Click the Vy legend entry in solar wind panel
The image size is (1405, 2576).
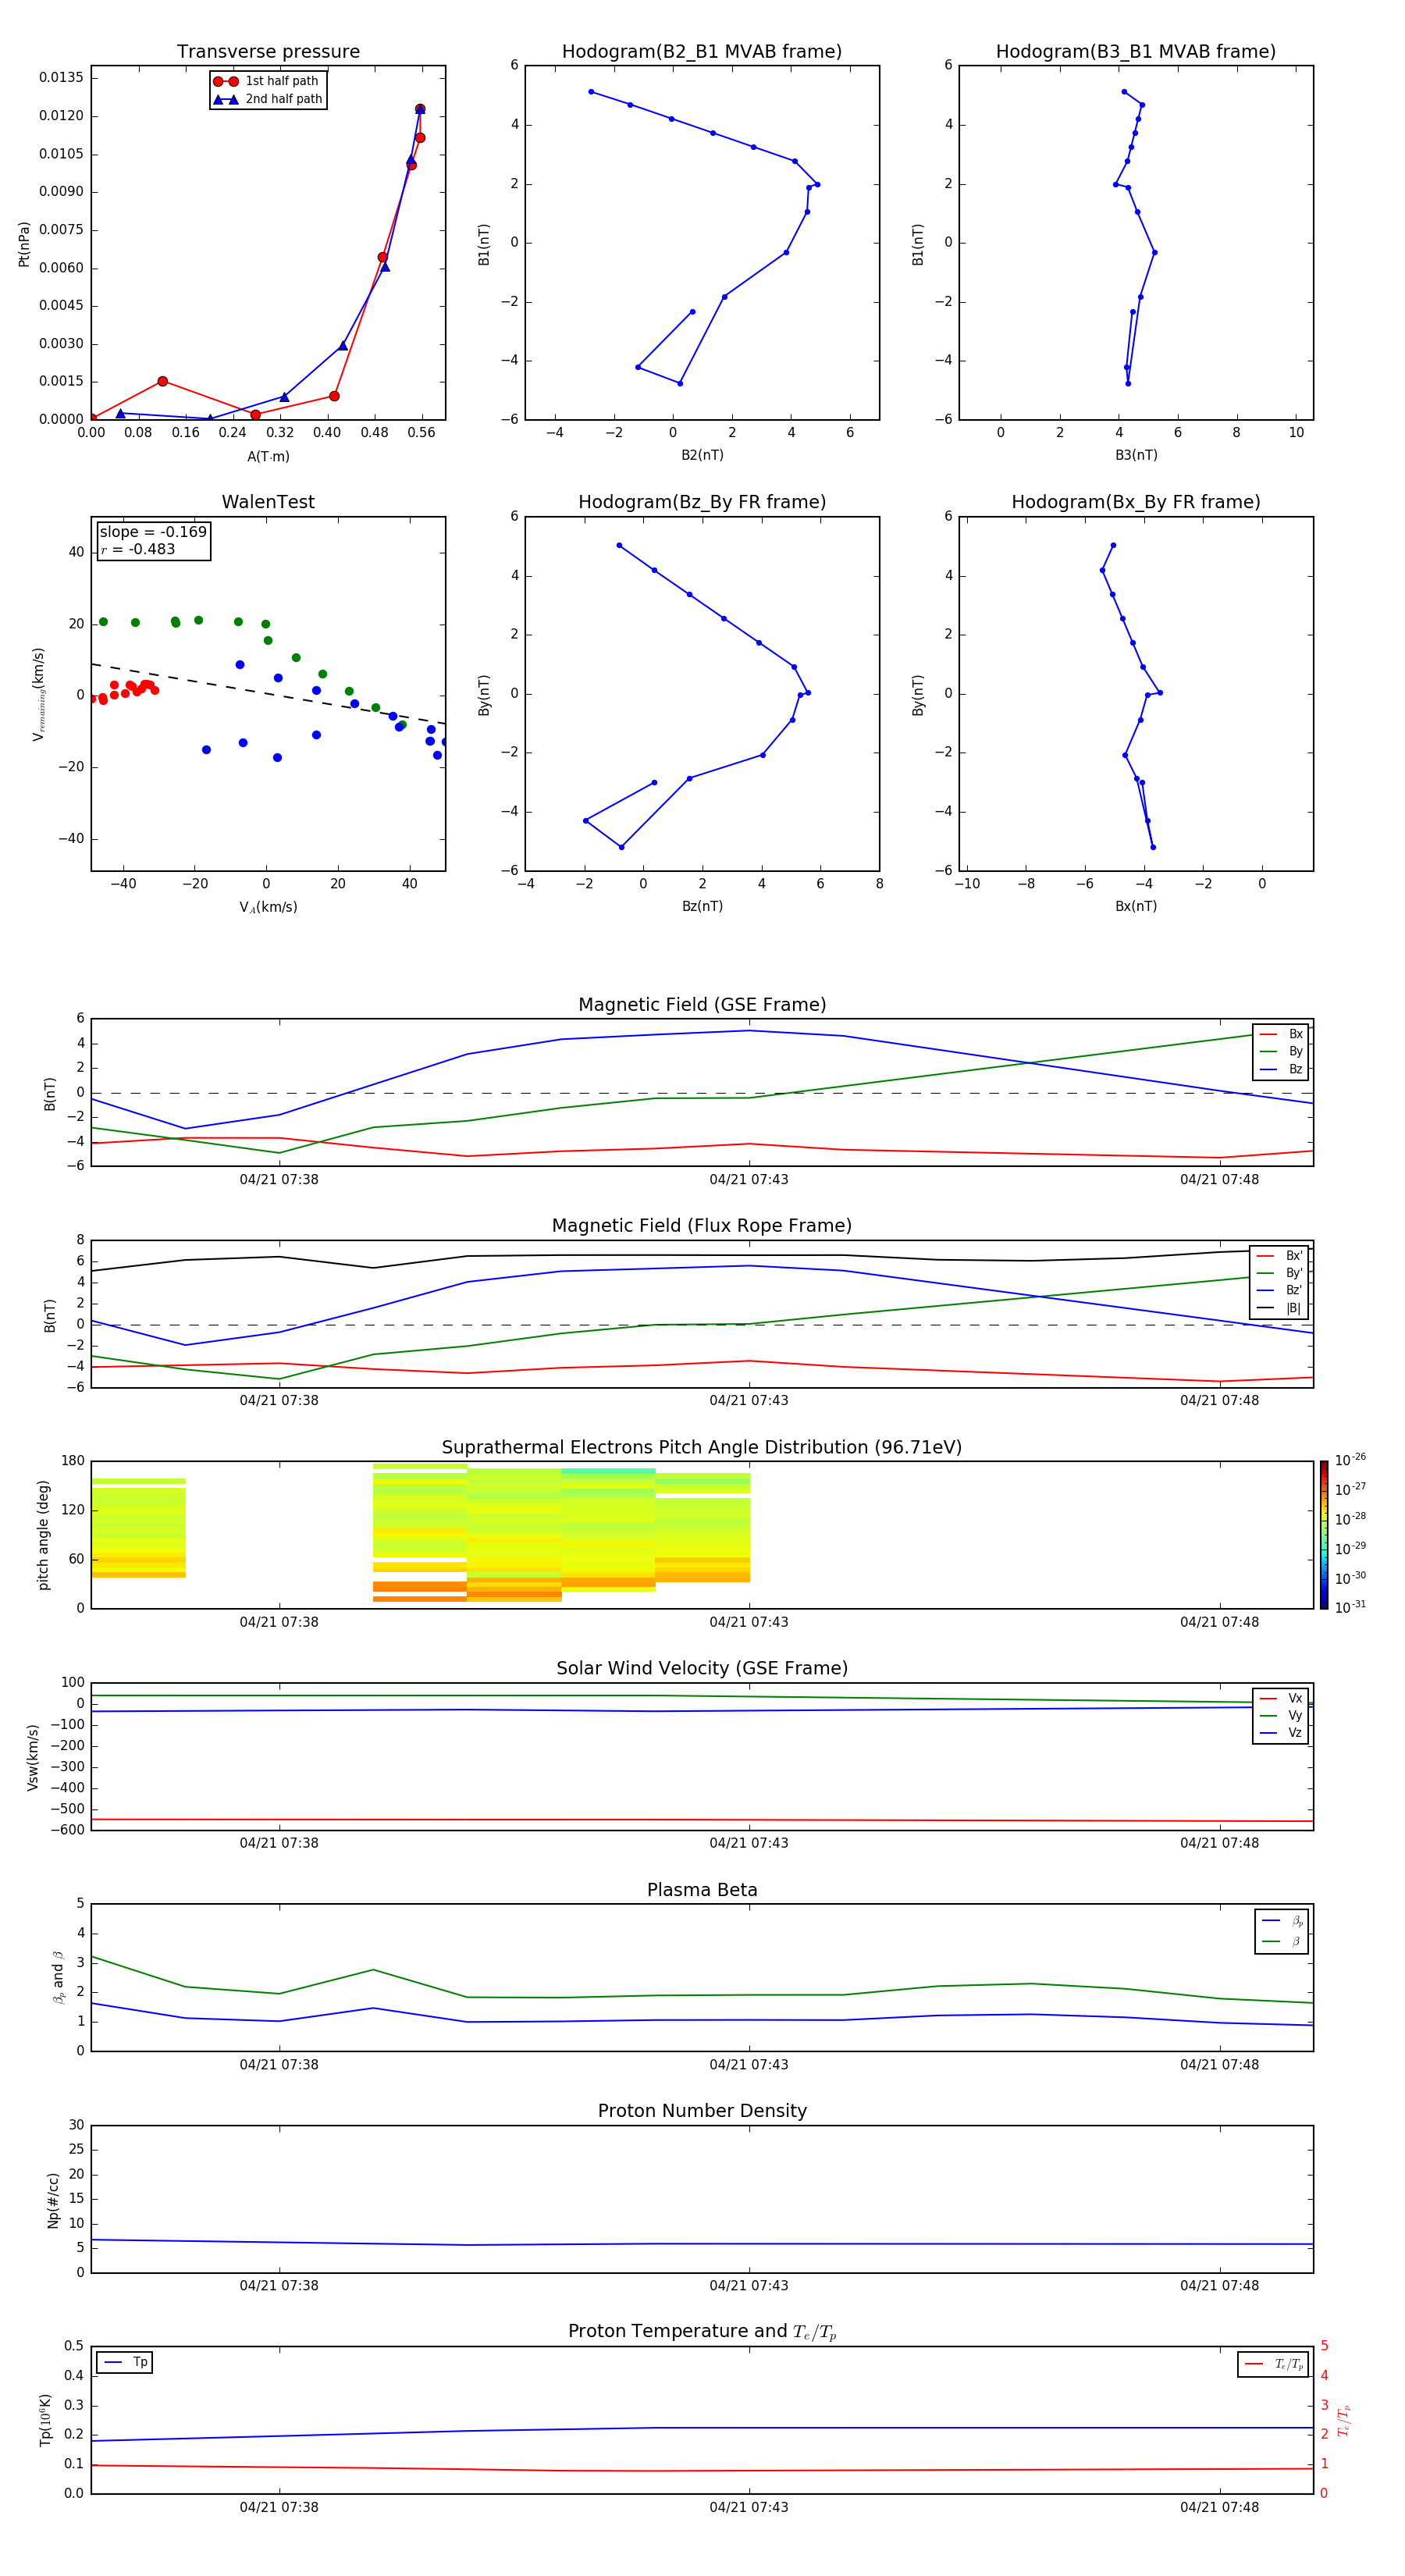1281,1715
